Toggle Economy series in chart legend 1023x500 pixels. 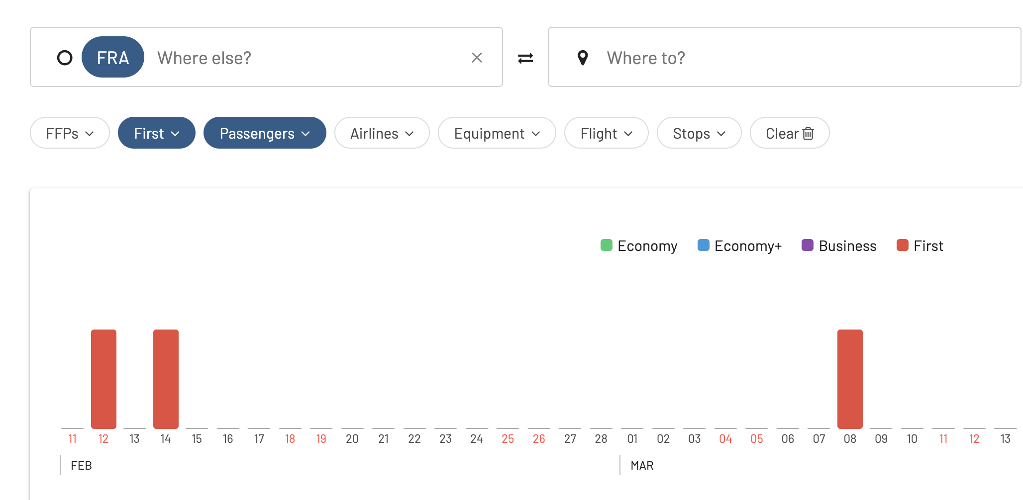[639, 246]
